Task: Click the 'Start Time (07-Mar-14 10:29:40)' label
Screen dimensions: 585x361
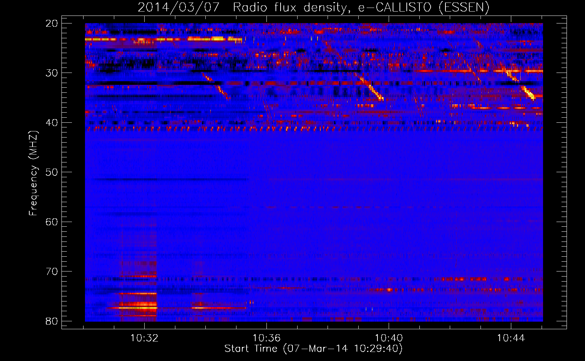Action: (x=313, y=349)
